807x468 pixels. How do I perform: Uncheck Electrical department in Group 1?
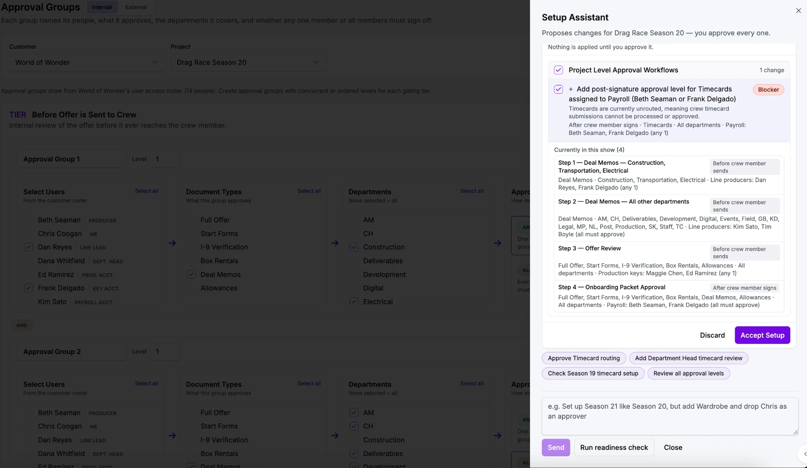click(354, 301)
